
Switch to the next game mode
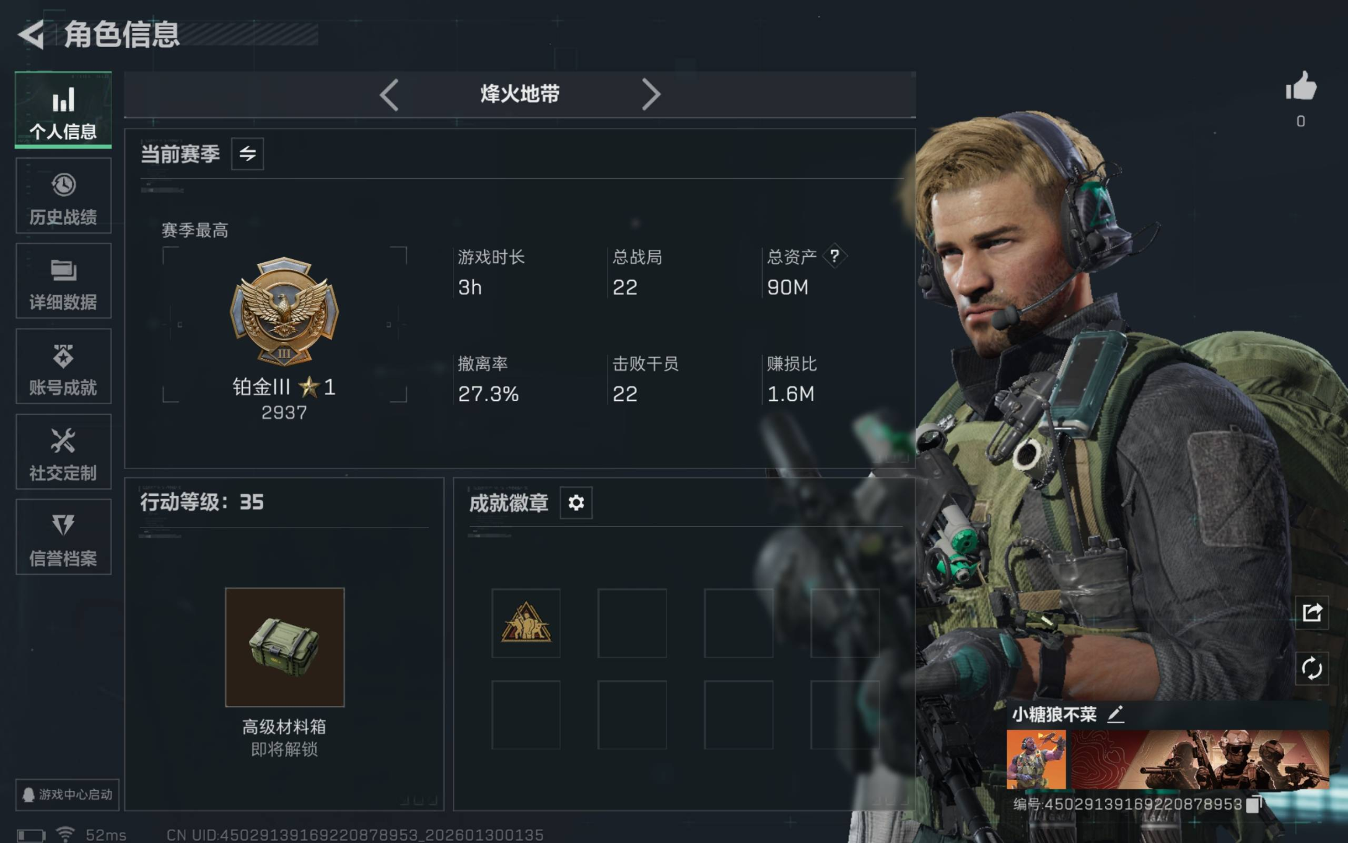[650, 95]
